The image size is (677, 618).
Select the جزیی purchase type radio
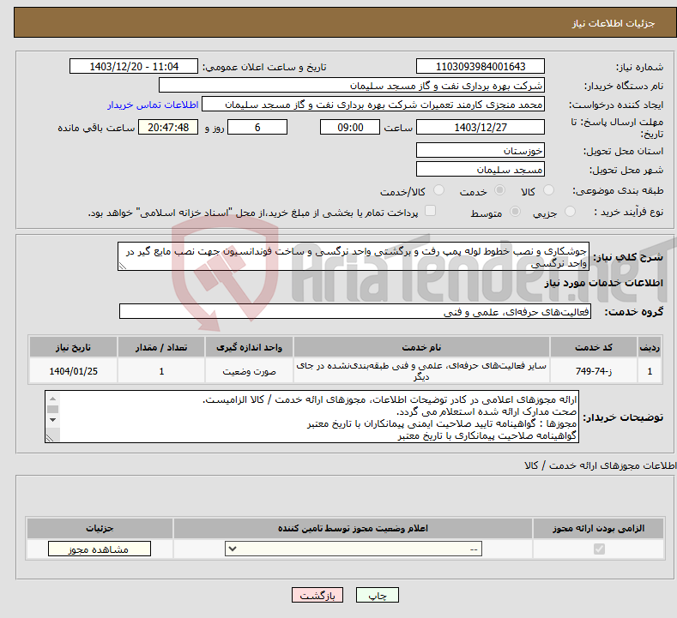click(570, 212)
